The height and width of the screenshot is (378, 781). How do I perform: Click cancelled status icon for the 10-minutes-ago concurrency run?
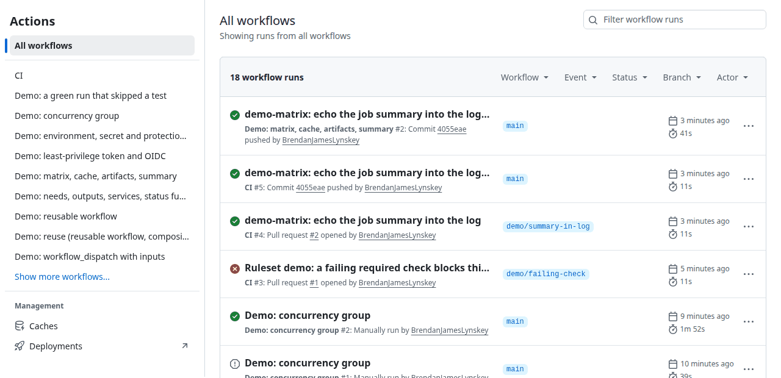click(235, 363)
